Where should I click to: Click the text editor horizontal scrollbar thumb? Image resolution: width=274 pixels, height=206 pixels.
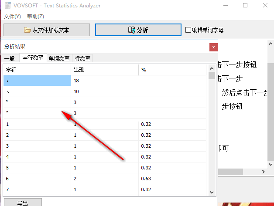pos(230,172)
